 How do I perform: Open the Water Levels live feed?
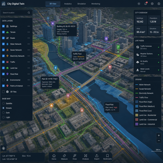[x=147, y=70]
